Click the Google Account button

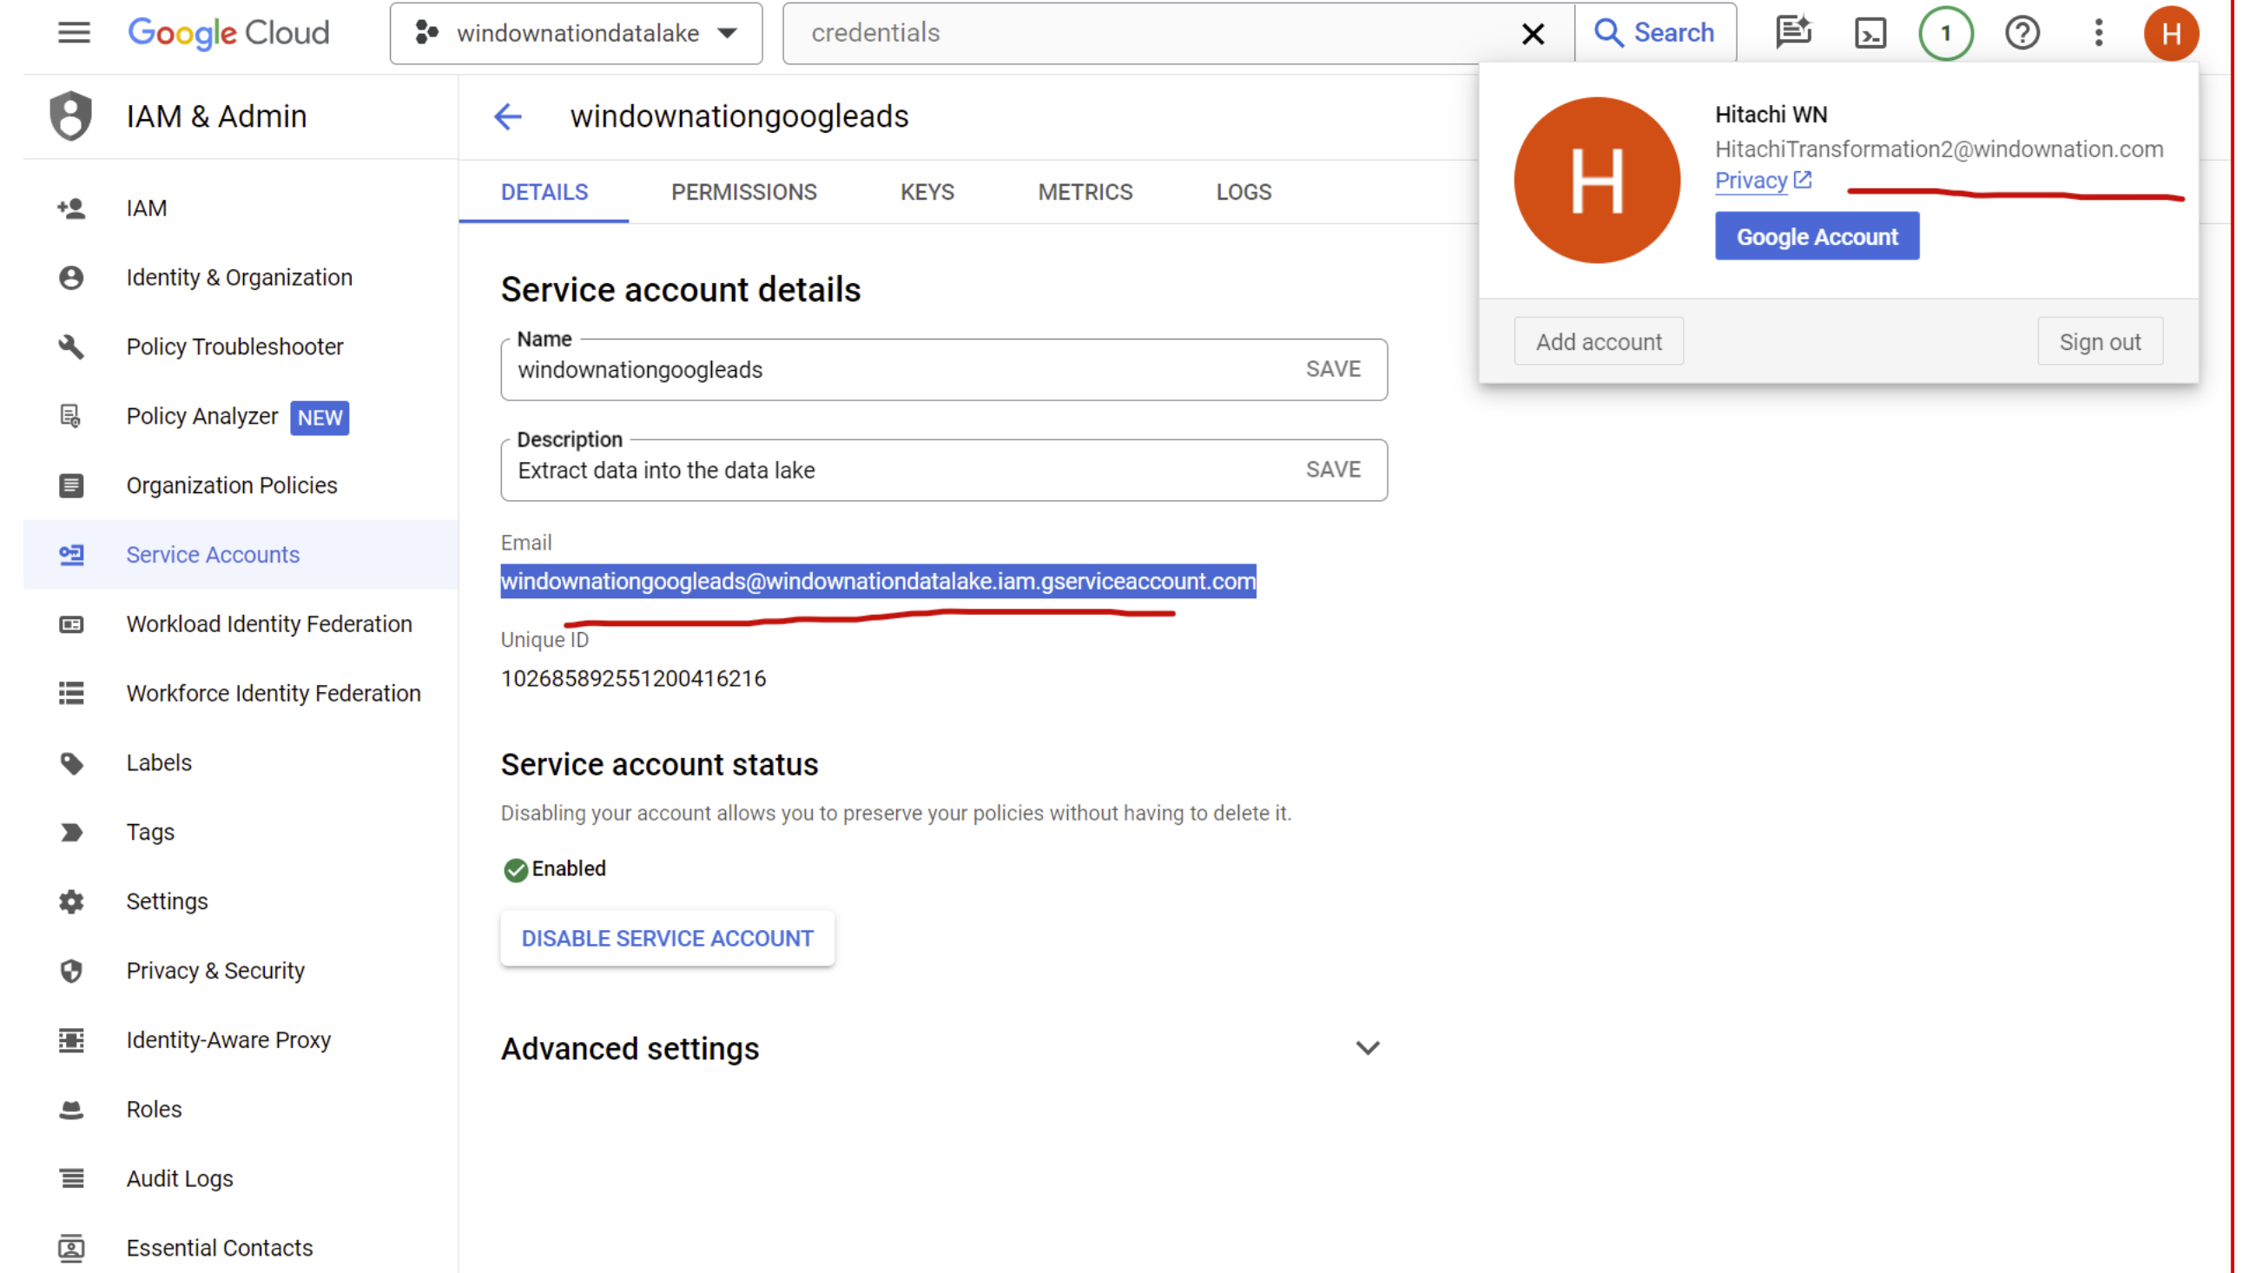click(x=1818, y=236)
